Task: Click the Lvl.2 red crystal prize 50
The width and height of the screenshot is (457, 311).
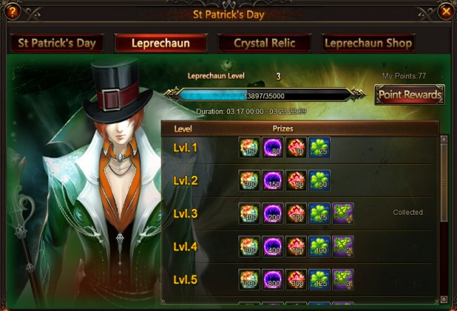Action: point(296,180)
